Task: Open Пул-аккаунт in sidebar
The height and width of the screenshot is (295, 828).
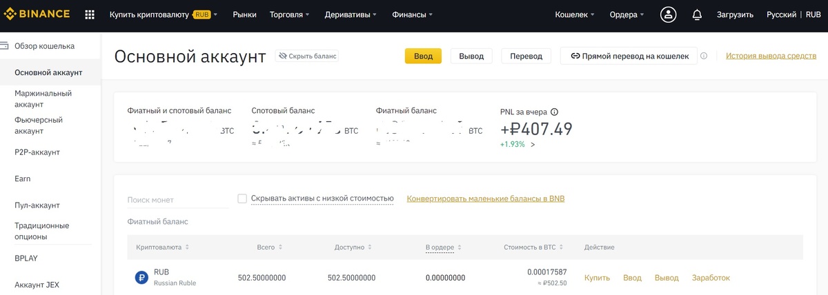Action: [x=37, y=205]
